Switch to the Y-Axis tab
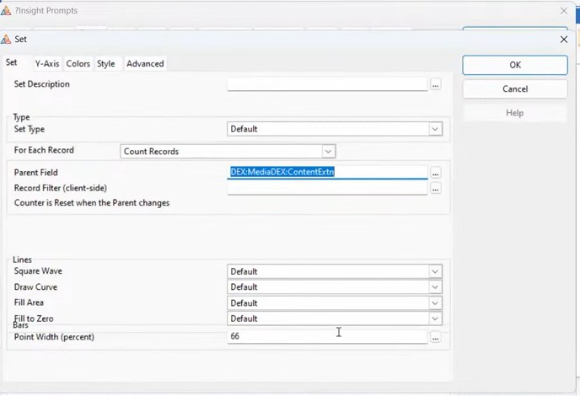Viewport: 580px width, 396px height. tap(46, 63)
